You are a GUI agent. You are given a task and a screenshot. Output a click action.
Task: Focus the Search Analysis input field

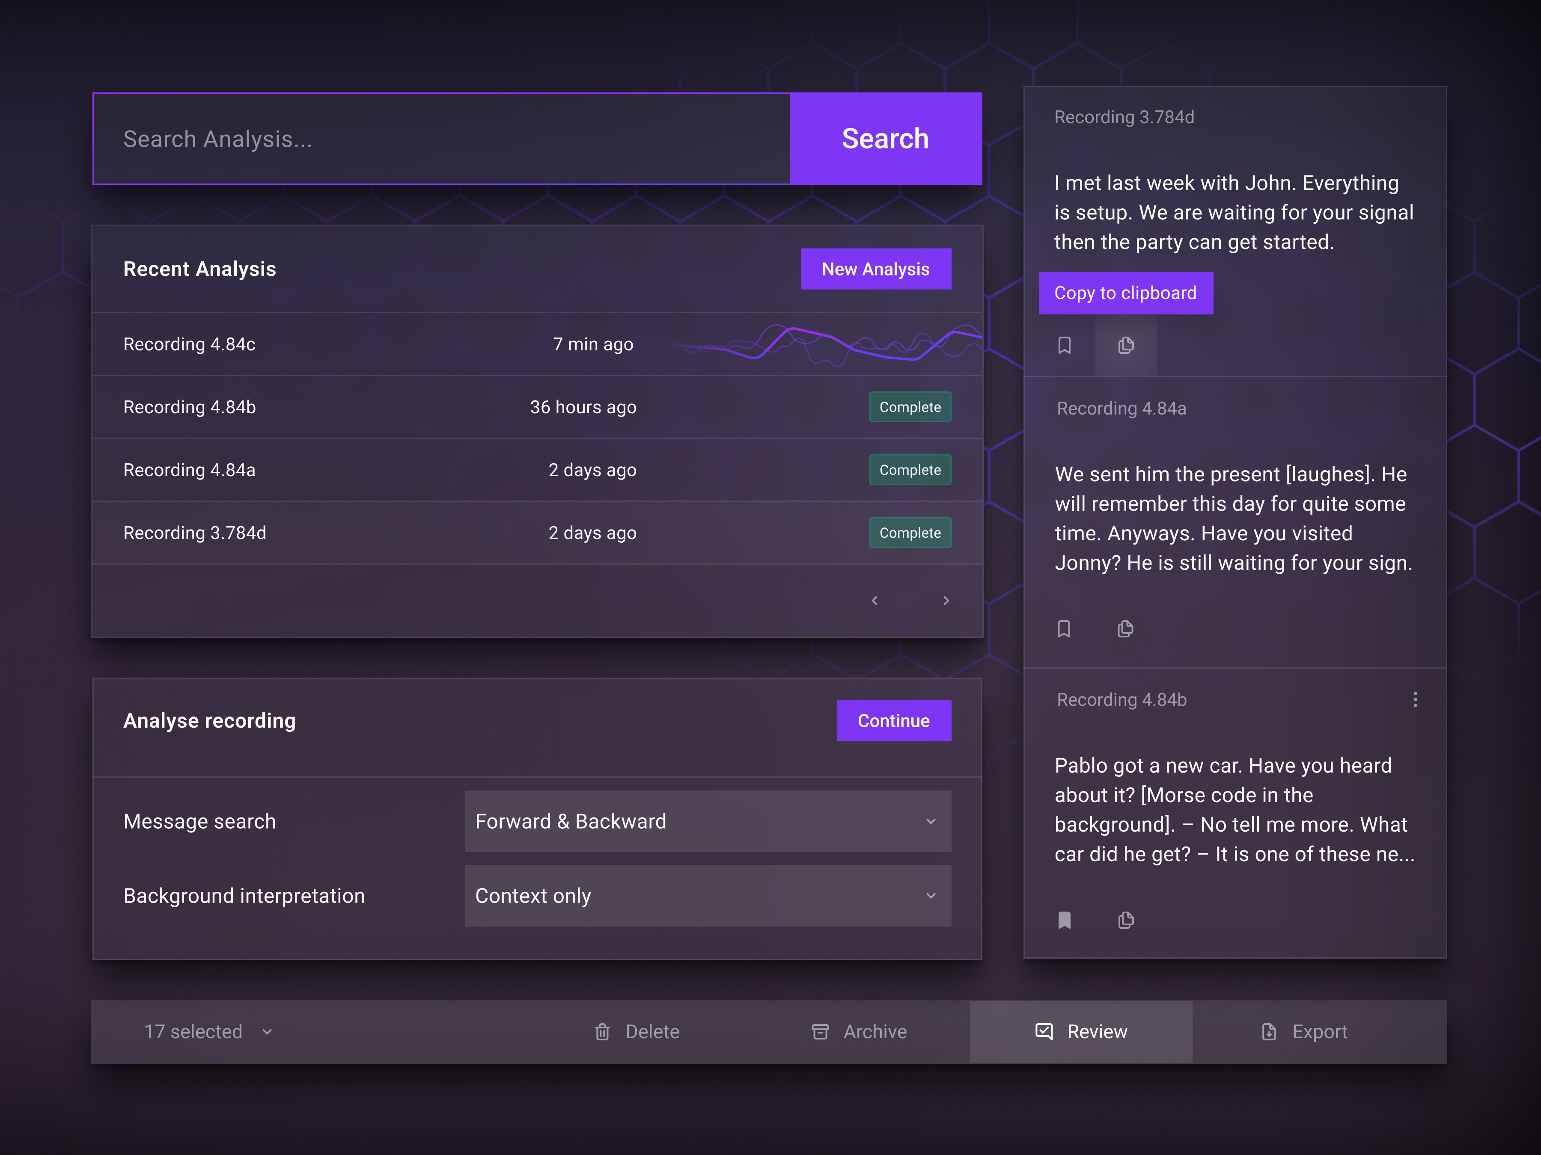[442, 139]
